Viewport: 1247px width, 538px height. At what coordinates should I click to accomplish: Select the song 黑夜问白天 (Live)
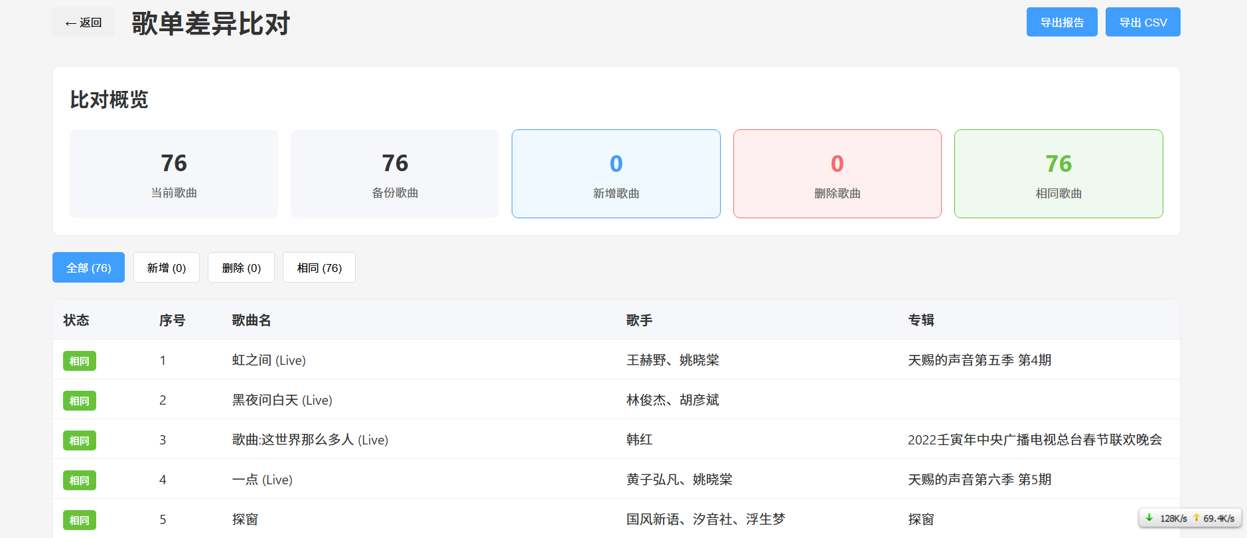point(282,400)
